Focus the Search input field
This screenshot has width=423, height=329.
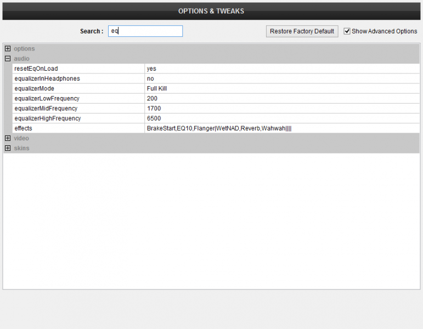[x=145, y=31]
